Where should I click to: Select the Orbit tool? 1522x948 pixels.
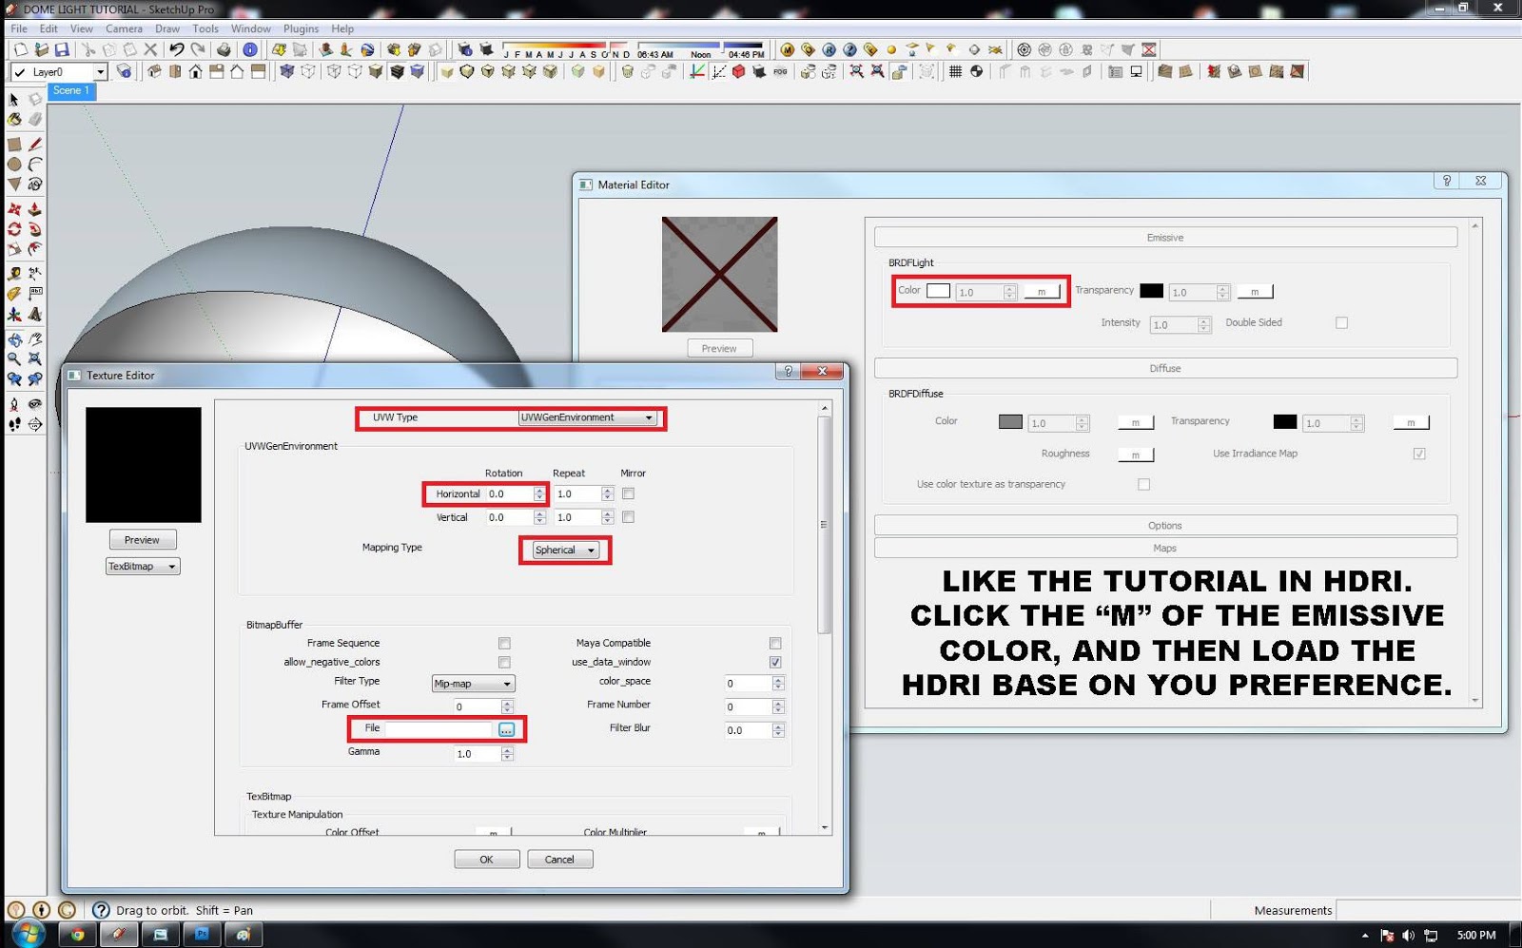pos(14,339)
